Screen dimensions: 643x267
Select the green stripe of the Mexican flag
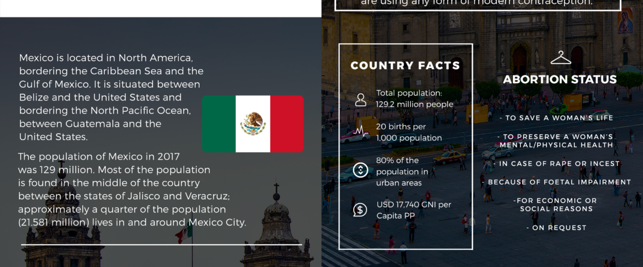pos(219,124)
